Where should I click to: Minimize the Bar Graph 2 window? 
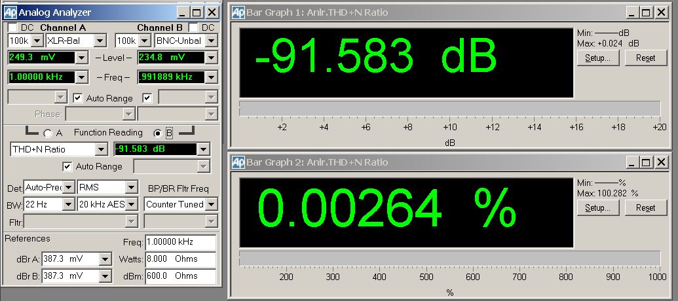[x=631, y=162]
